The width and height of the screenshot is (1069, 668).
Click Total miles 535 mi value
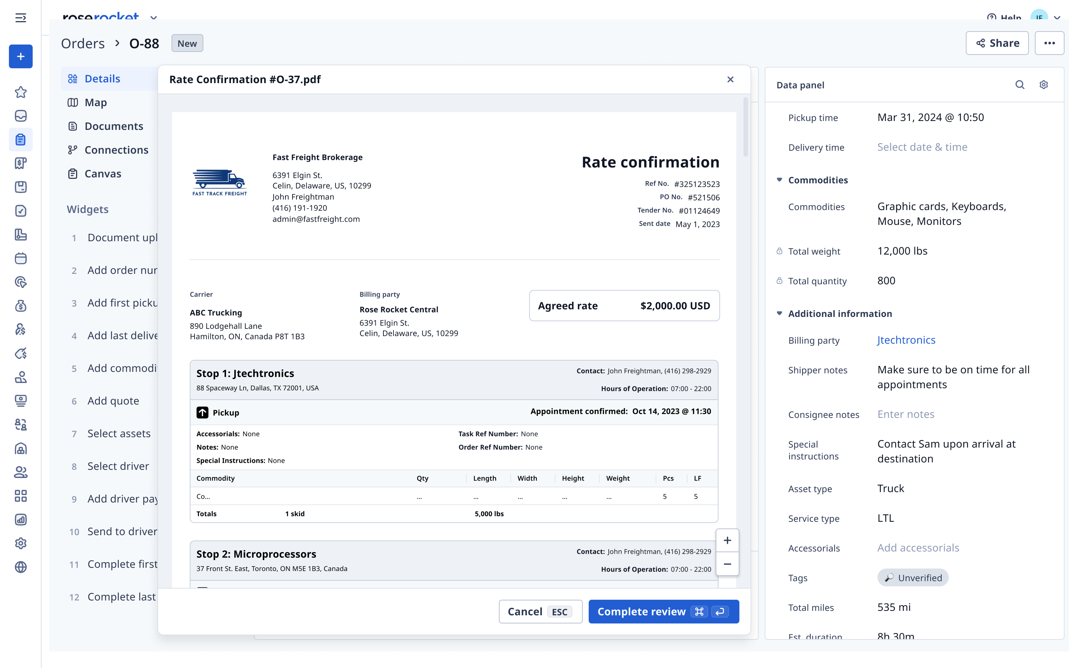[894, 607]
